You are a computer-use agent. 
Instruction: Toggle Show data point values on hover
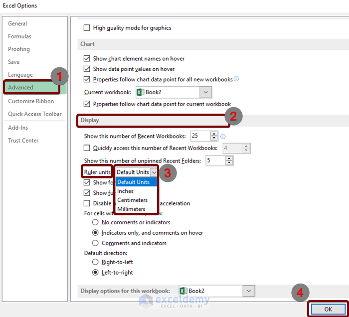87,69
